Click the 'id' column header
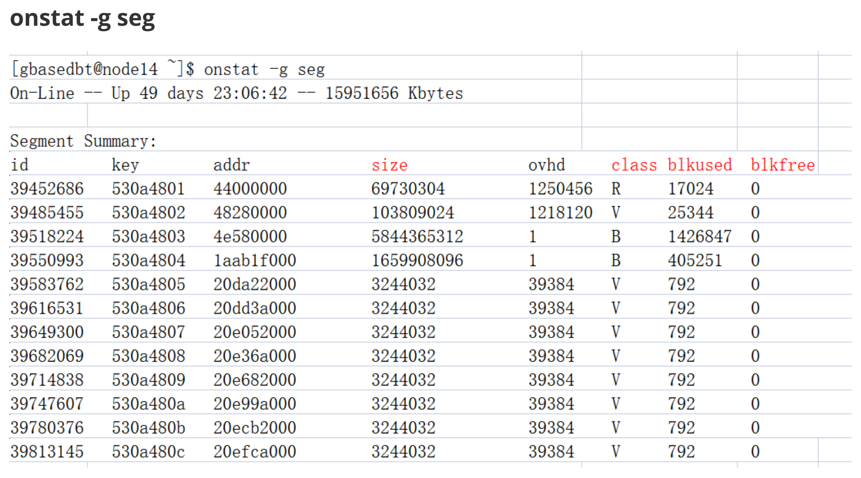This screenshot has height=478, width=861. click(19, 165)
